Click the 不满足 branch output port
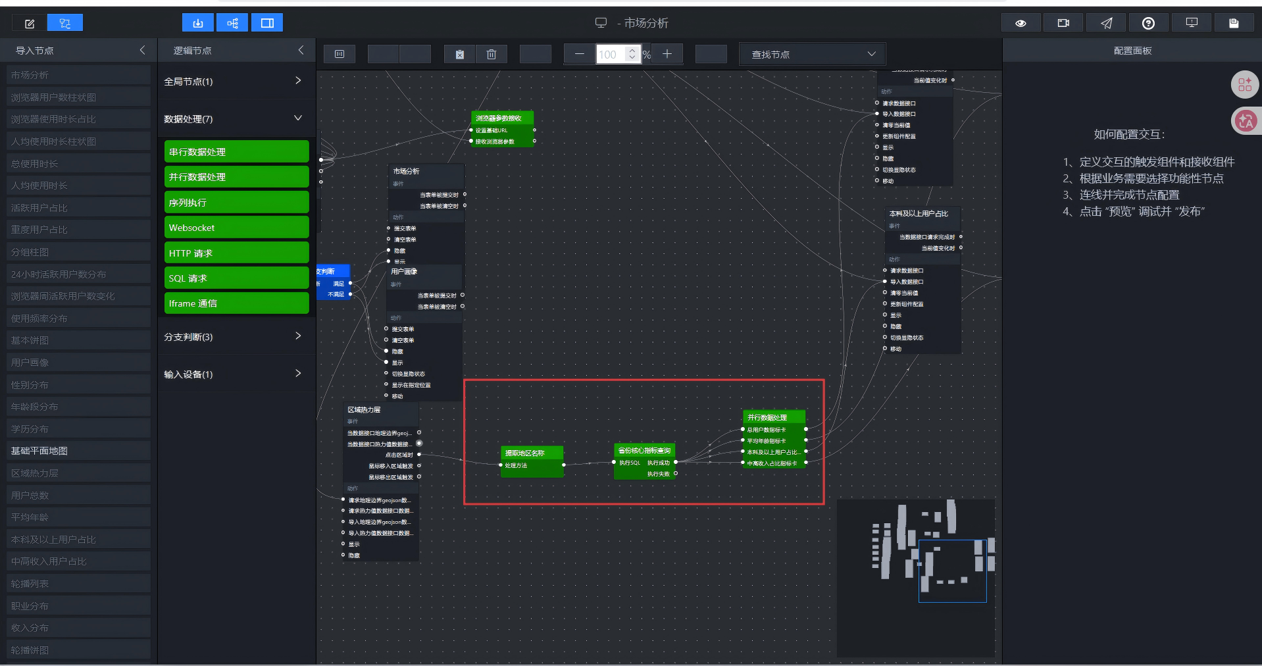The height and width of the screenshot is (666, 1262). coord(350,294)
